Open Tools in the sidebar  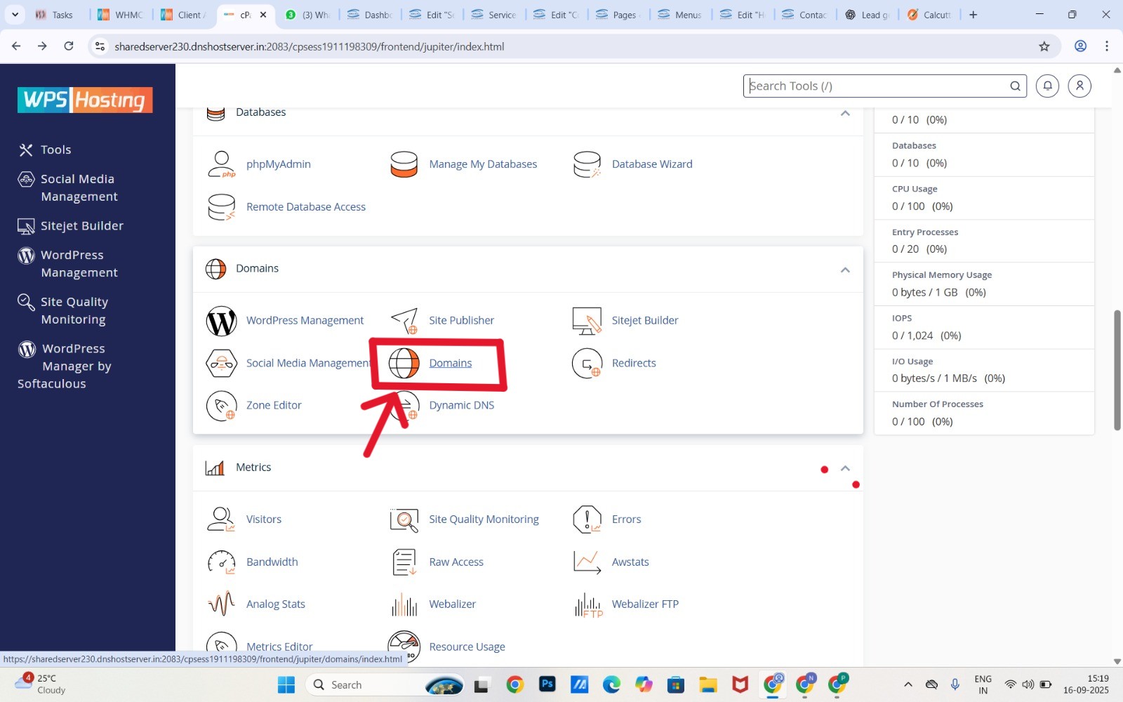click(55, 150)
